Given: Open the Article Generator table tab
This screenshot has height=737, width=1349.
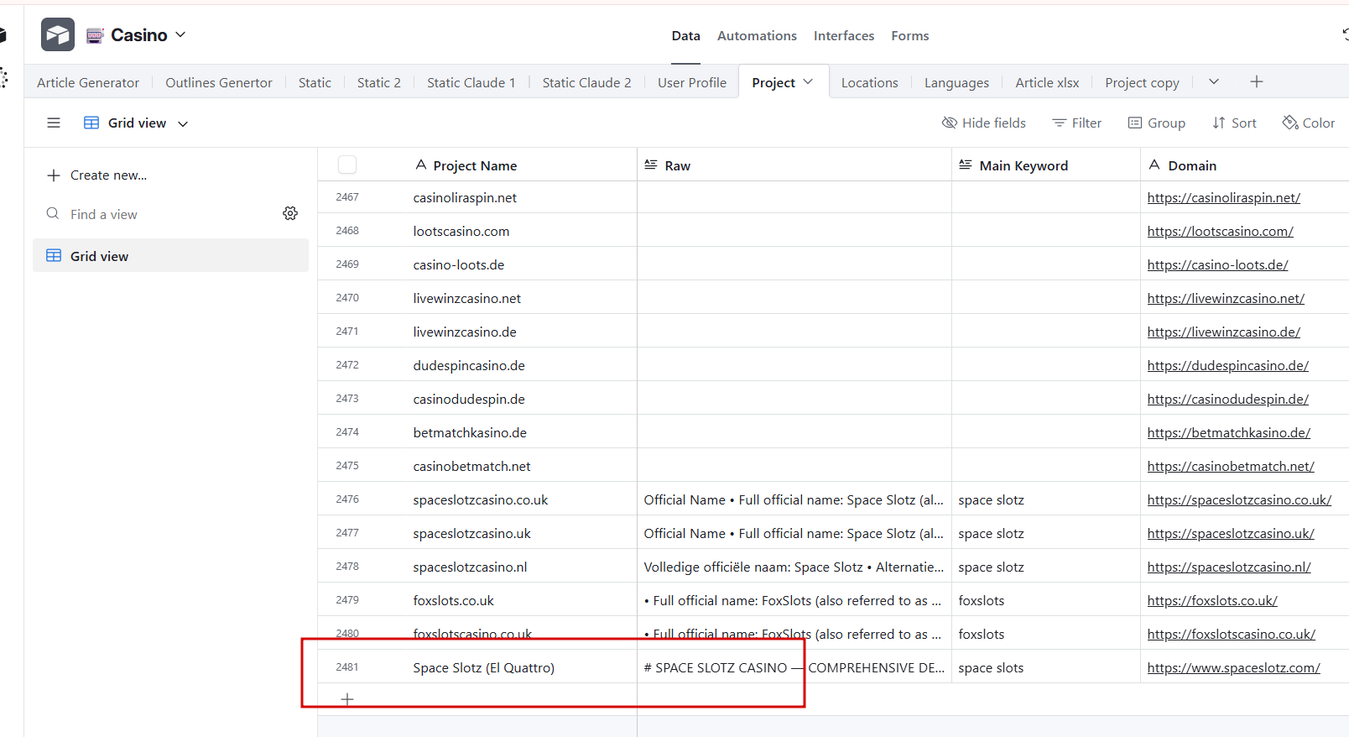Looking at the screenshot, I should pyautogui.click(x=88, y=82).
